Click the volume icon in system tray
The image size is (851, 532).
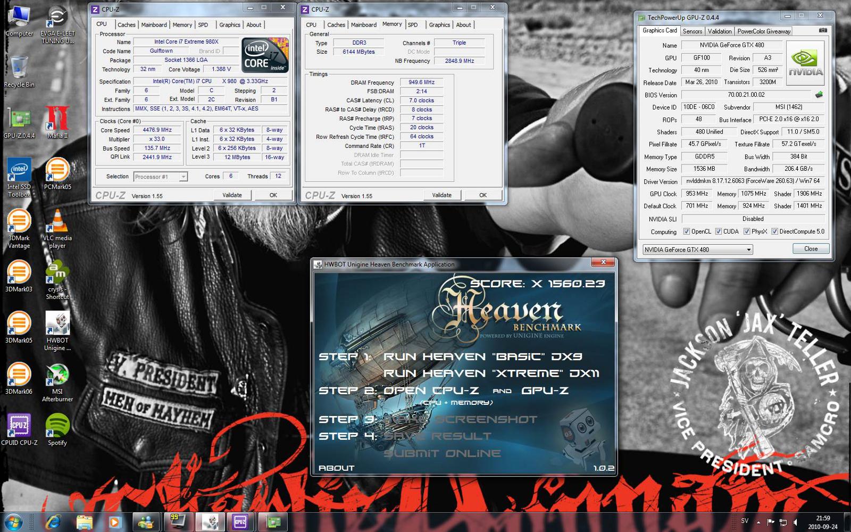[x=796, y=522]
